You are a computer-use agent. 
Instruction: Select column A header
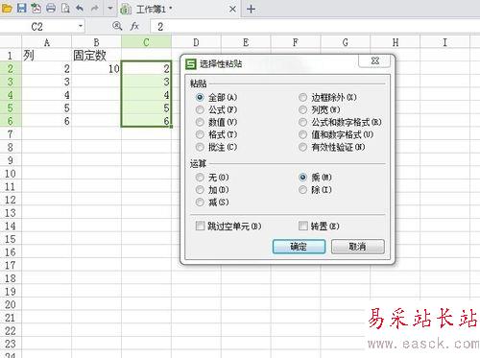tap(47, 42)
